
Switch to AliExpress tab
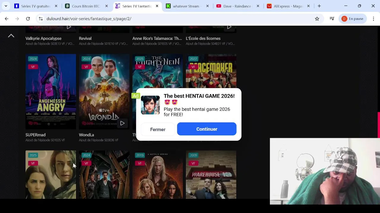(x=288, y=6)
